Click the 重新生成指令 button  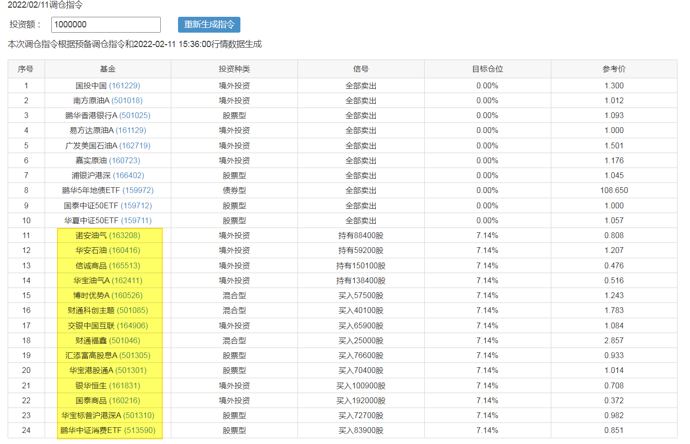coord(209,24)
